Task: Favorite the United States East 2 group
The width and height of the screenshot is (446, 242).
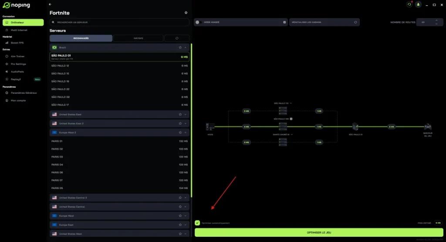Action: click(180, 123)
